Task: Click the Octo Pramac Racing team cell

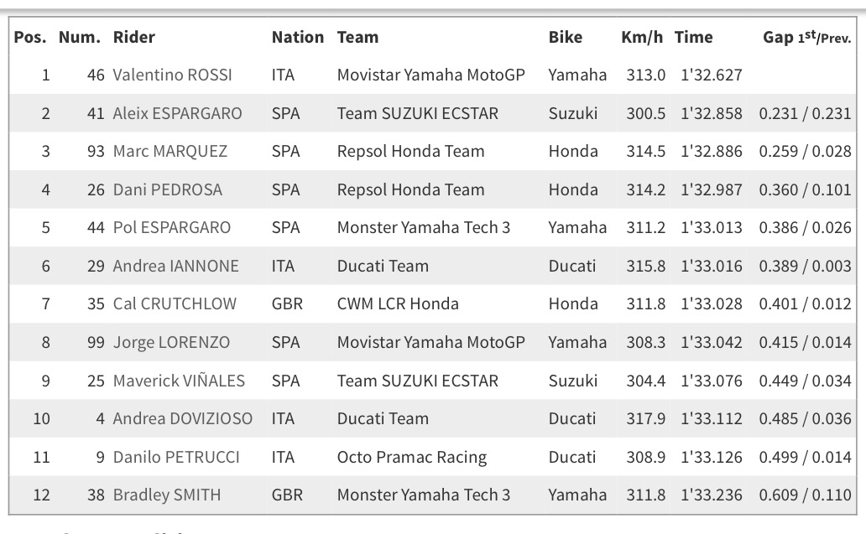Action: click(412, 457)
